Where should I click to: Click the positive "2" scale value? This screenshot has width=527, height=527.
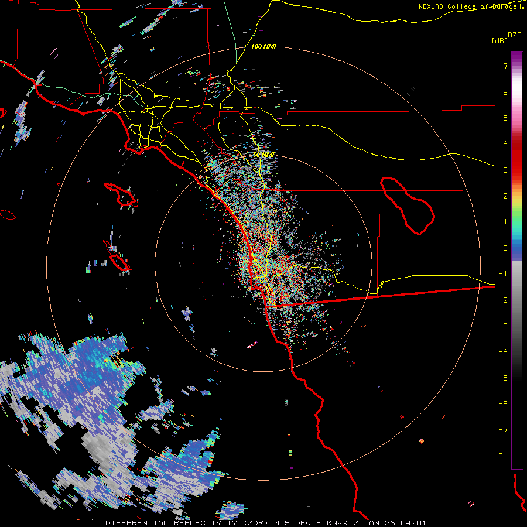pos(505,196)
